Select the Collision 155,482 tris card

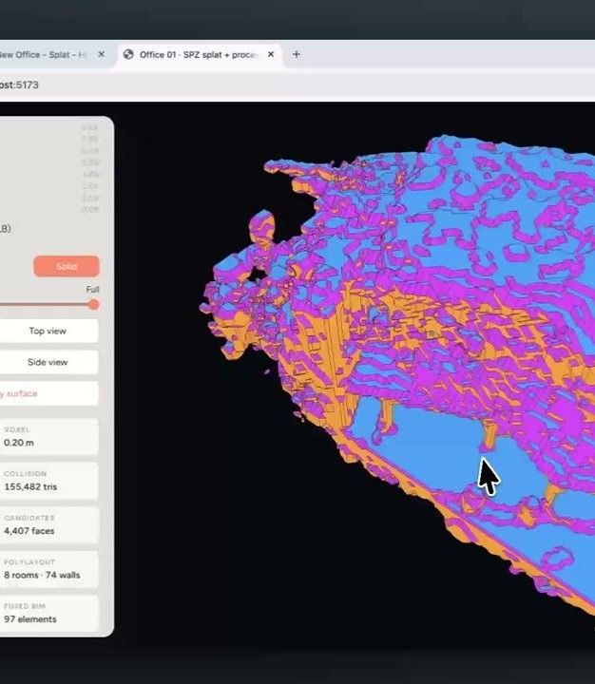(48, 481)
